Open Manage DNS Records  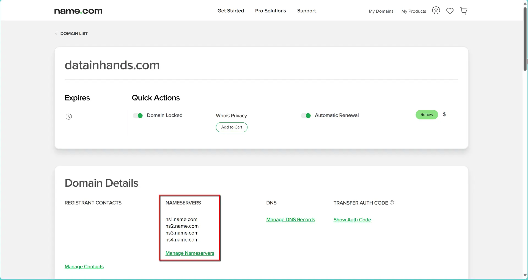[291, 219]
